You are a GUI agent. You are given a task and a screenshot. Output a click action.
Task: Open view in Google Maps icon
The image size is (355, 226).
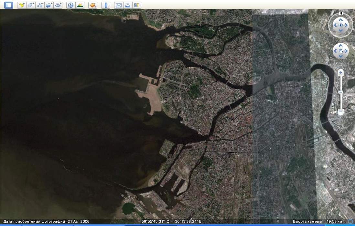[x=137, y=5]
